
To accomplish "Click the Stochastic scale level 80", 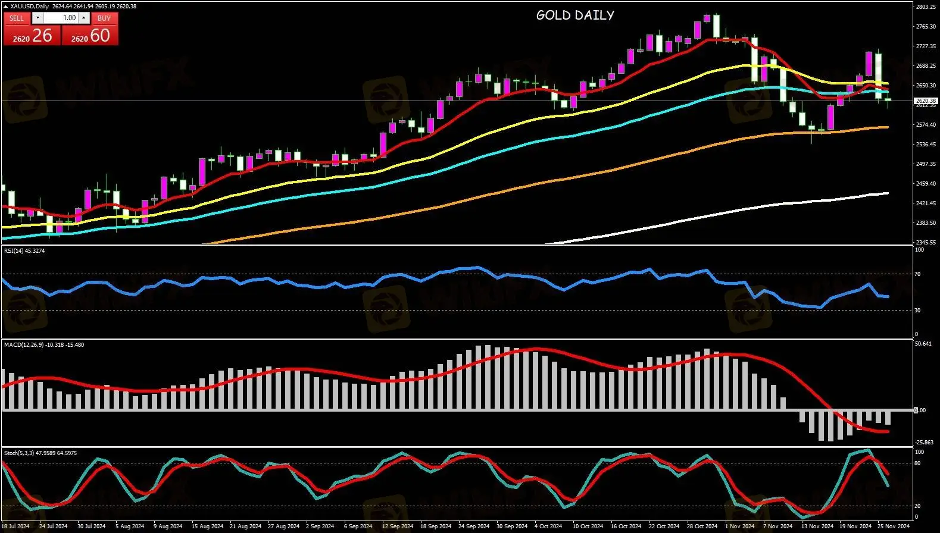I will point(918,463).
